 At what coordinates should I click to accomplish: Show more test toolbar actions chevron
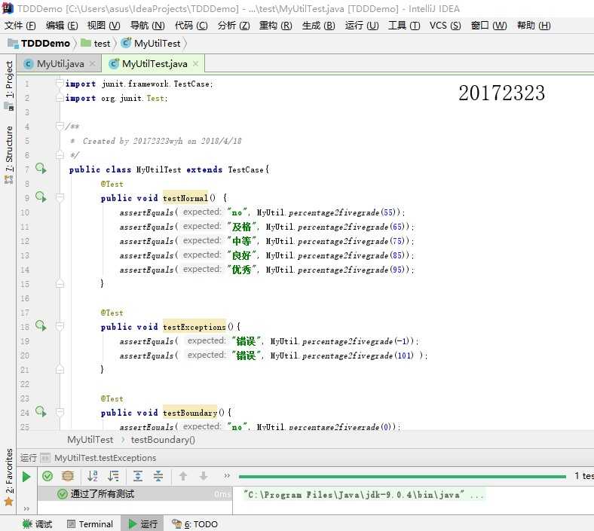227,476
